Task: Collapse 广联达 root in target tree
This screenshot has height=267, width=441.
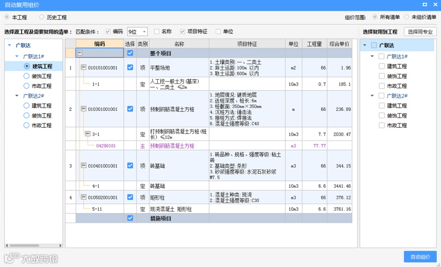Action: pos(365,45)
